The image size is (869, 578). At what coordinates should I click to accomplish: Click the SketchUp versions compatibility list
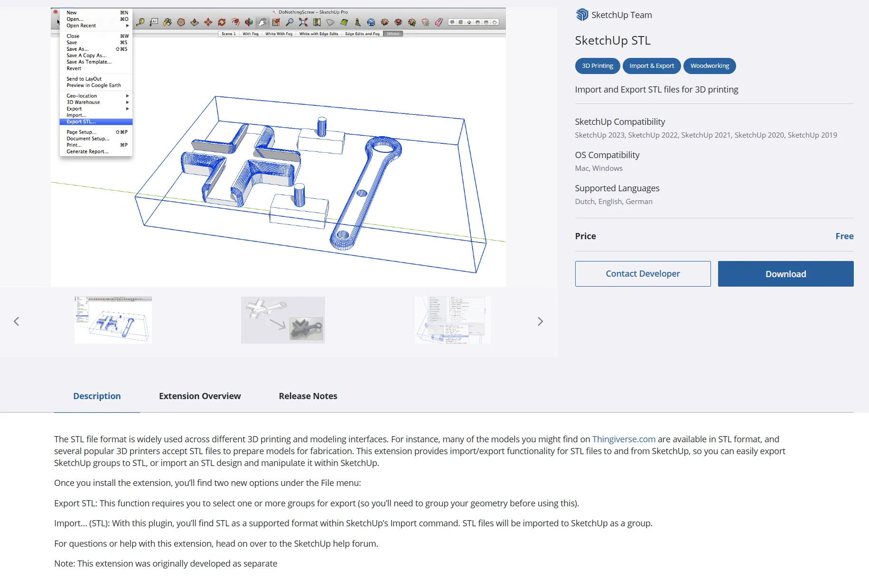[x=706, y=135]
